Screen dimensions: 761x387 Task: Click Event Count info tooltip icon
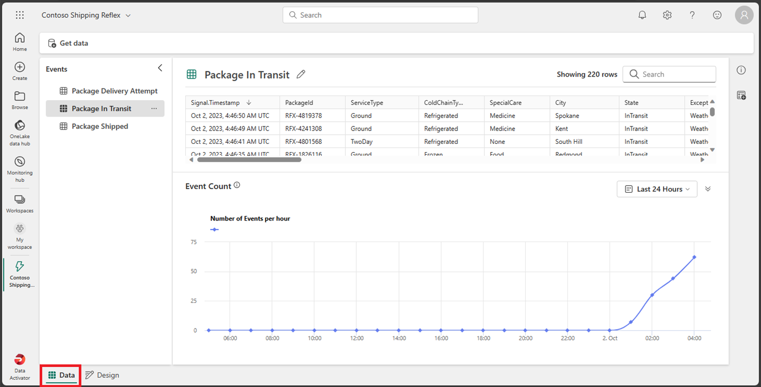click(x=237, y=185)
